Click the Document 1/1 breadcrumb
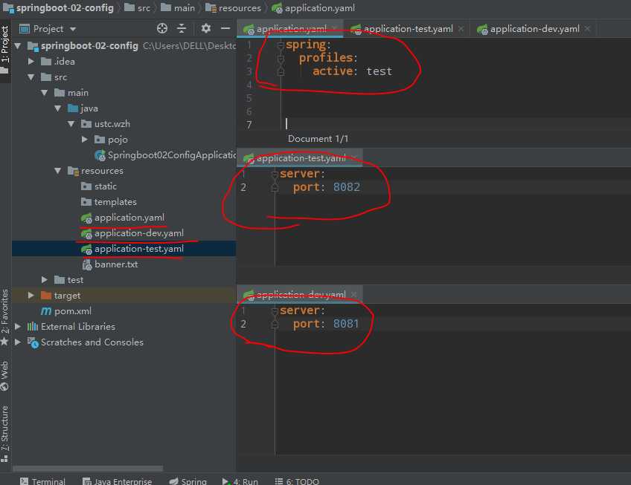 pos(318,139)
